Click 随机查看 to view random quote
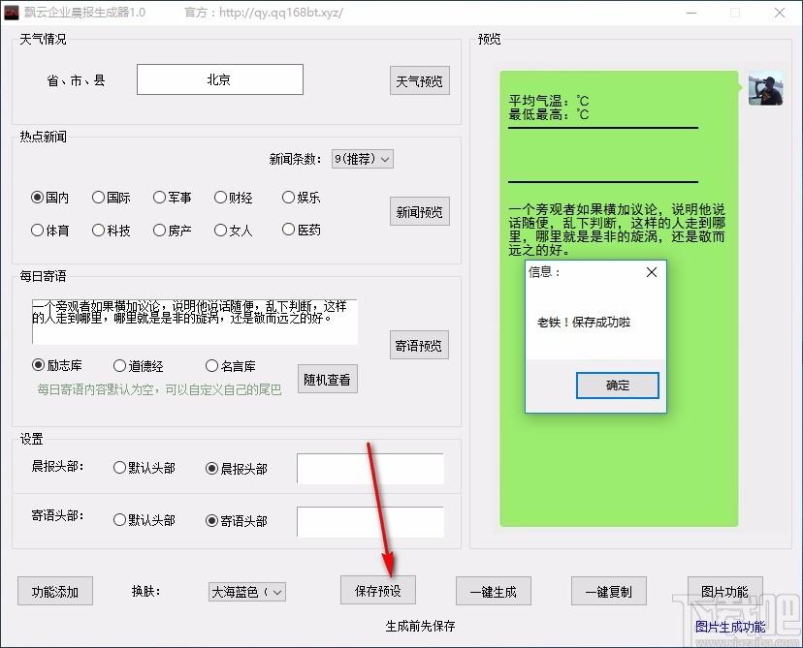Image resolution: width=803 pixels, height=648 pixels. [x=327, y=379]
